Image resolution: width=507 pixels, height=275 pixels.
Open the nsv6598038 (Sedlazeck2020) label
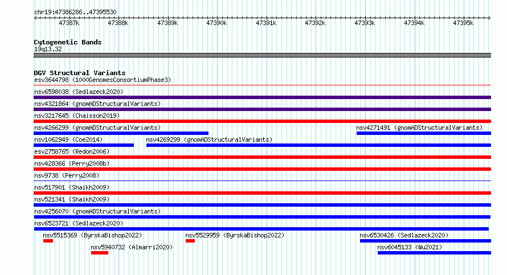point(79,92)
